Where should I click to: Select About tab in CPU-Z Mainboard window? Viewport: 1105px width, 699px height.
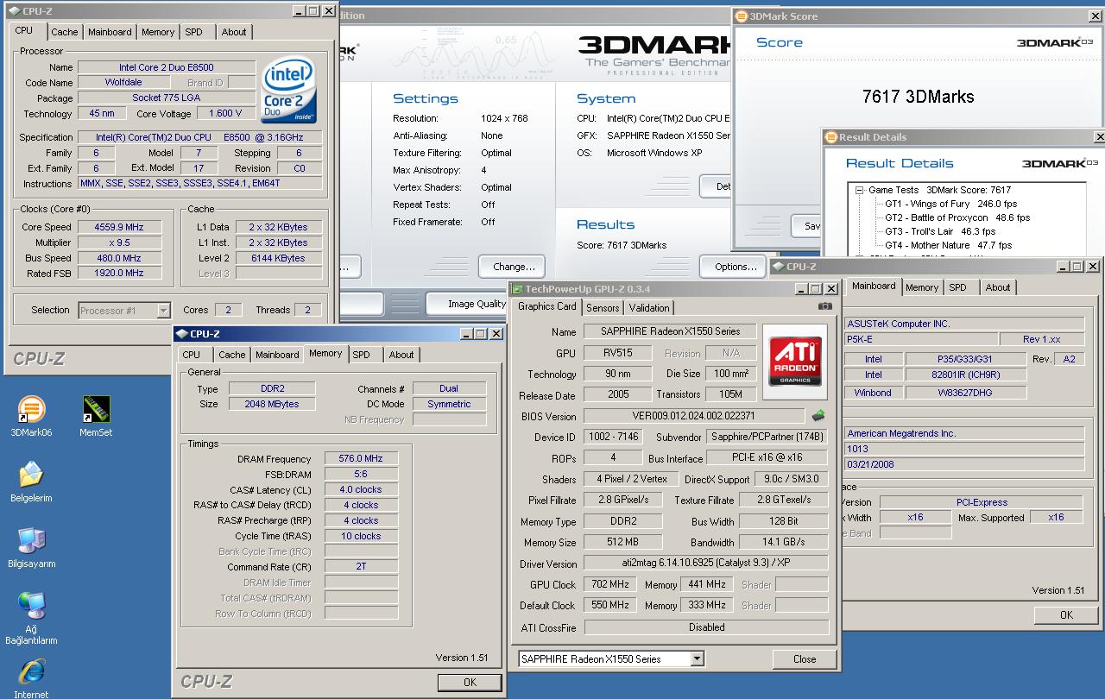coord(998,287)
